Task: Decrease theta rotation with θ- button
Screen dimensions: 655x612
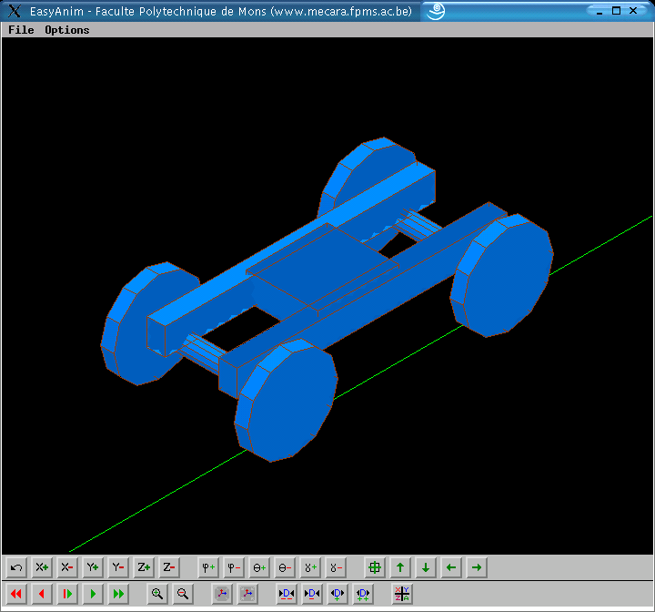Action: (285, 567)
